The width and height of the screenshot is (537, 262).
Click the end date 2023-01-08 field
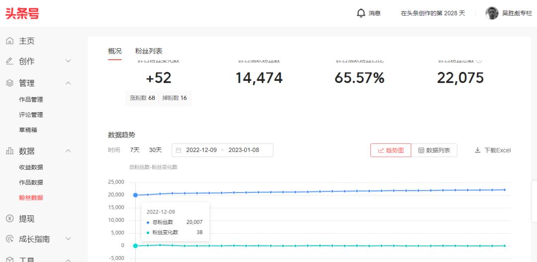[x=244, y=150]
